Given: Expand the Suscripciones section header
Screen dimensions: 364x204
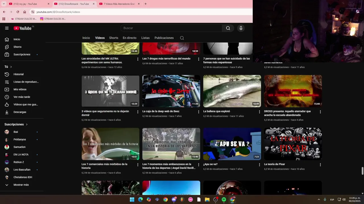Looking at the screenshot, I should (16, 124).
